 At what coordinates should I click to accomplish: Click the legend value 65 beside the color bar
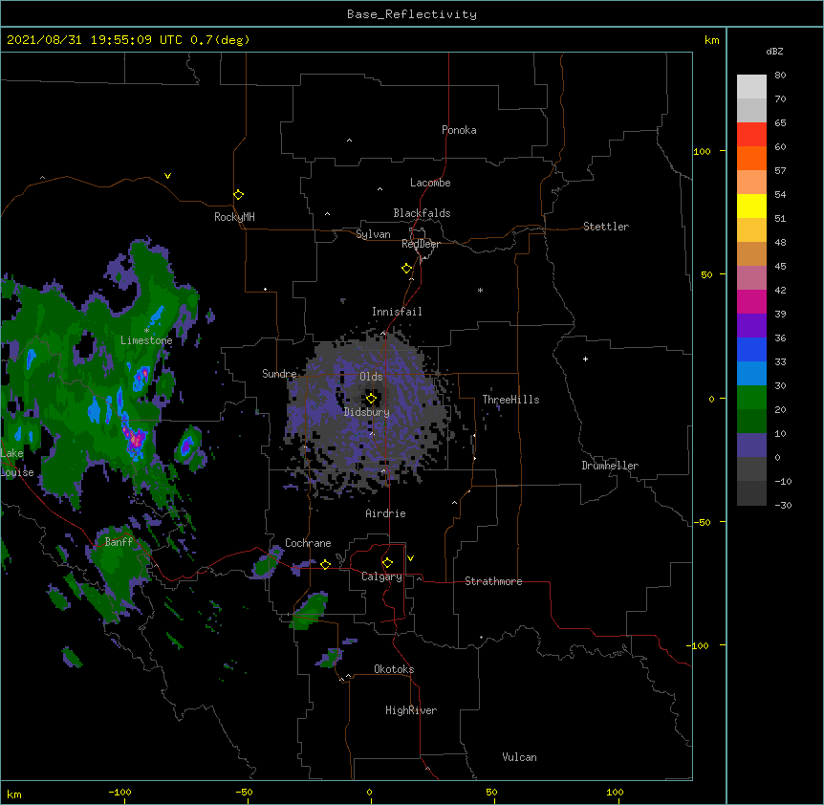[x=780, y=123]
